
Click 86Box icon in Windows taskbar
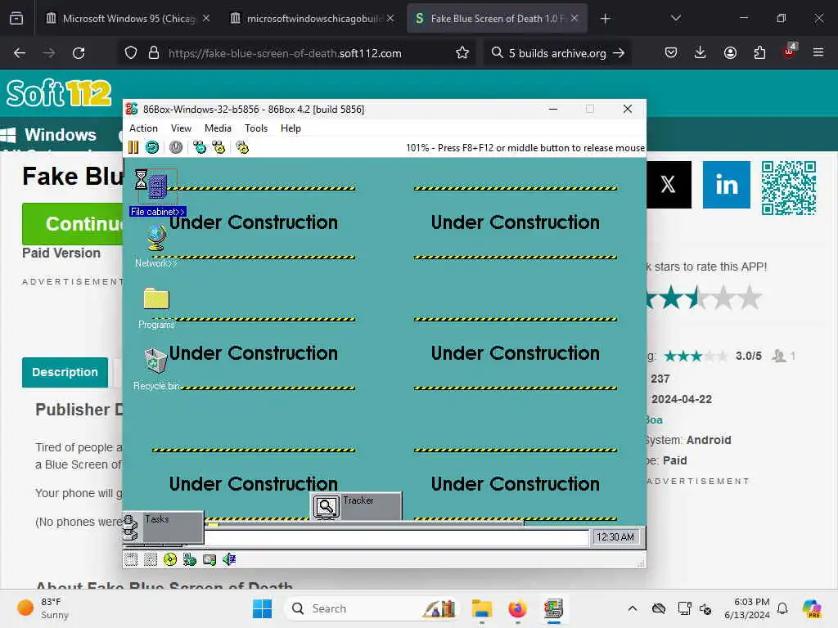[554, 608]
